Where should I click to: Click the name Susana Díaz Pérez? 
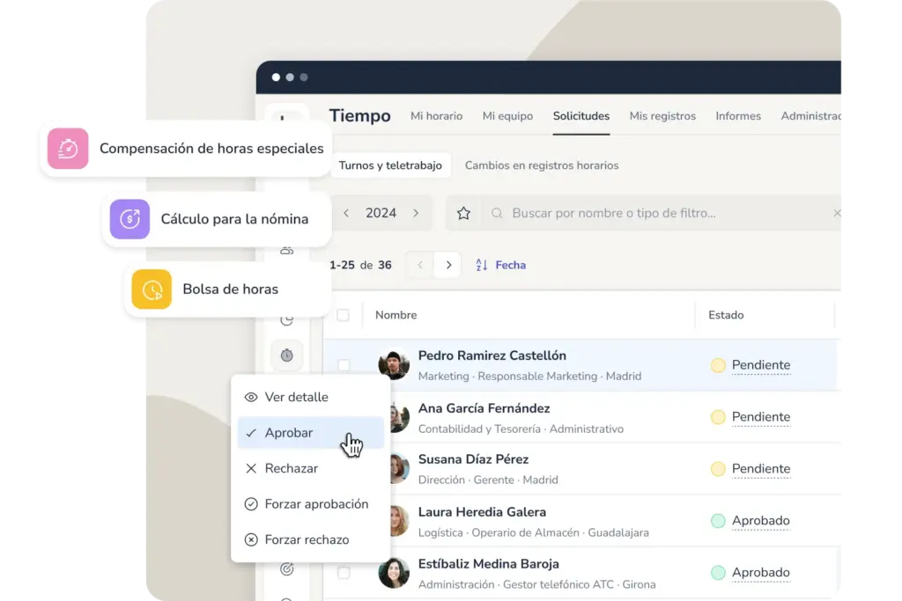(x=473, y=459)
